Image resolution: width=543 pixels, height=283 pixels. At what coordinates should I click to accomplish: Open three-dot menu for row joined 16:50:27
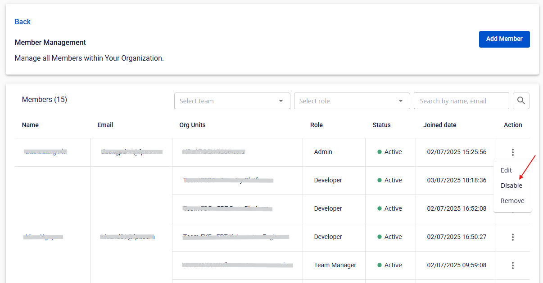(x=512, y=237)
